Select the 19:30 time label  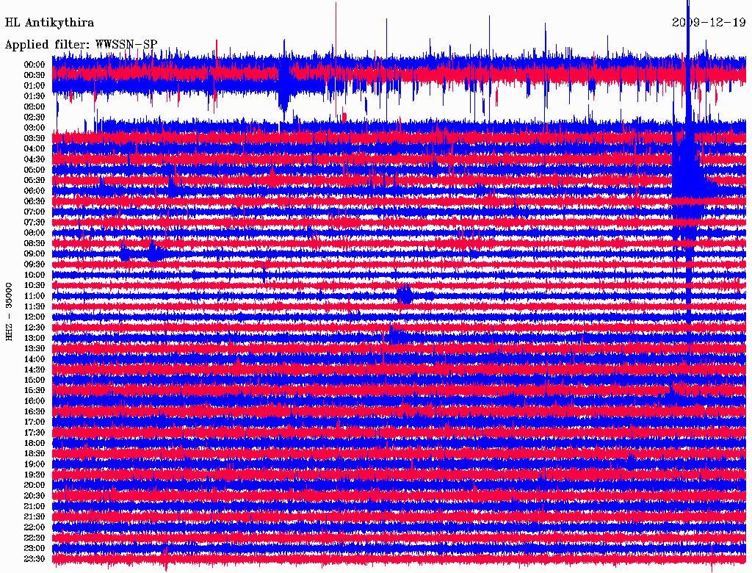click(35, 475)
